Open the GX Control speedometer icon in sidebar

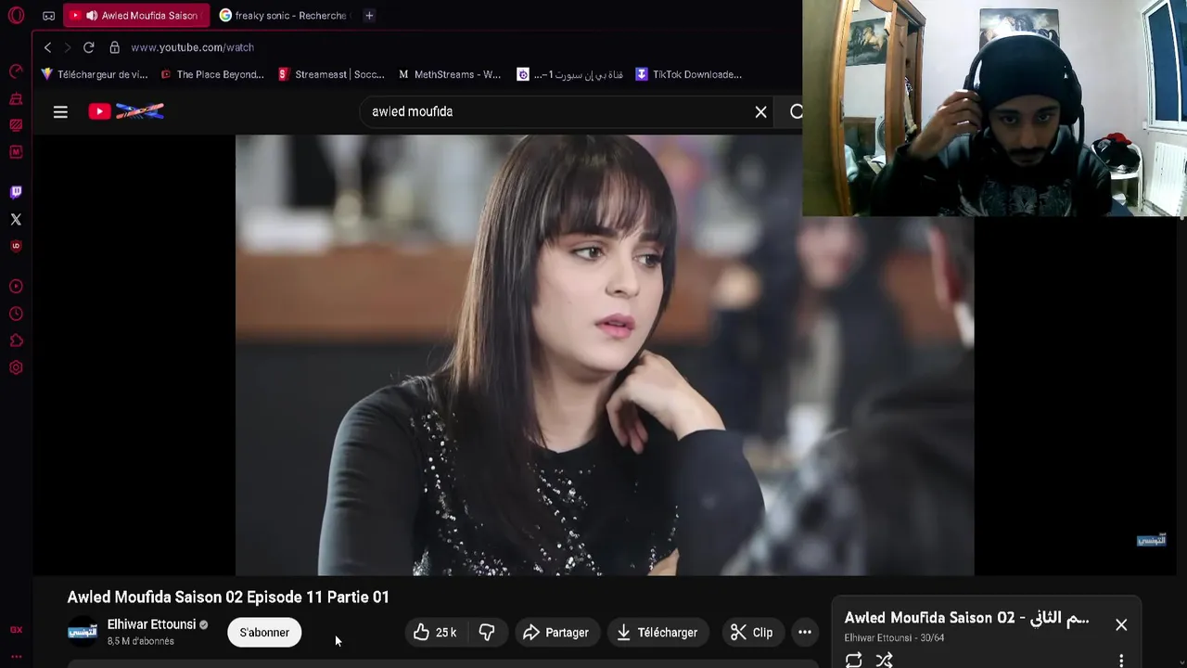point(16,71)
